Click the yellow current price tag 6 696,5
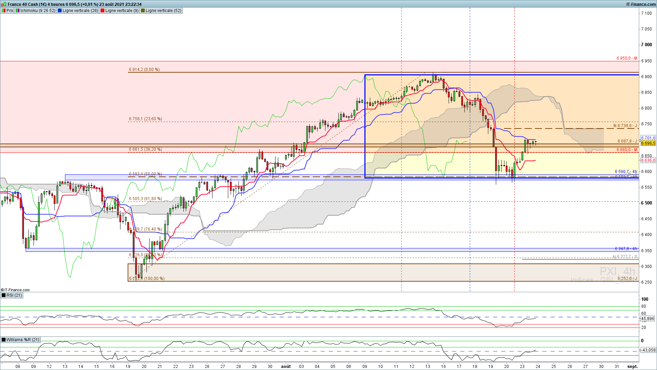This screenshot has height=370, width=657. pyautogui.click(x=648, y=143)
